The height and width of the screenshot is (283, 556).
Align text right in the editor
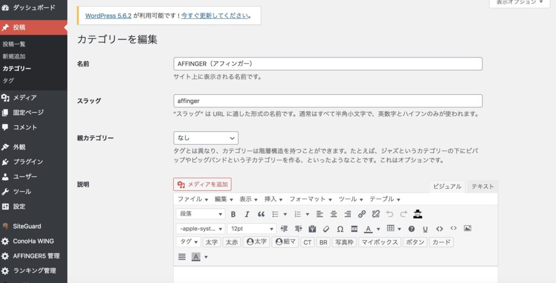(348, 214)
